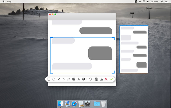The height and width of the screenshot is (108, 171).
Task: Open the Trash in the Dock
Action: (103, 104)
